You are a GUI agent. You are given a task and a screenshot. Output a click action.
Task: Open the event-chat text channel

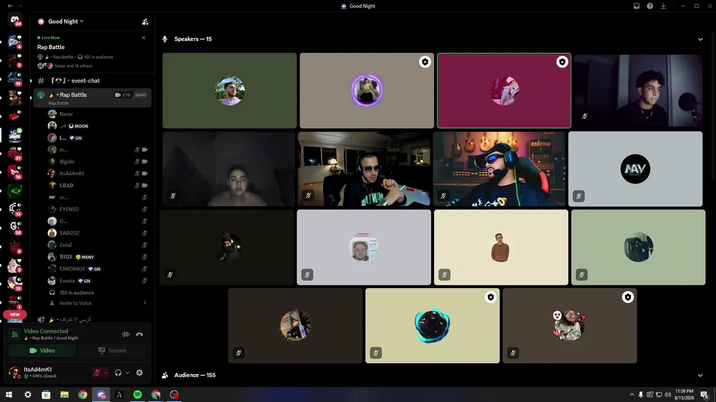tap(92, 81)
